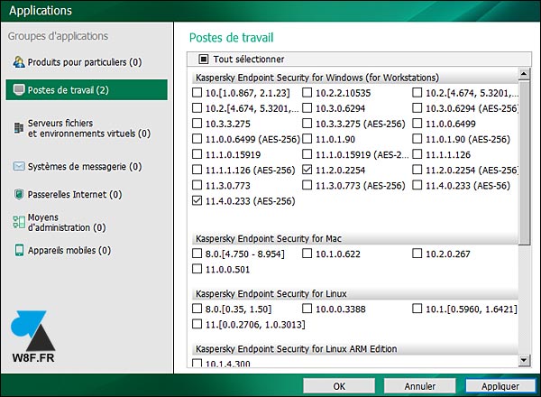The width and height of the screenshot is (541, 397).
Task: Check version 11.3.0.773 without AES-256
Action: (x=197, y=185)
